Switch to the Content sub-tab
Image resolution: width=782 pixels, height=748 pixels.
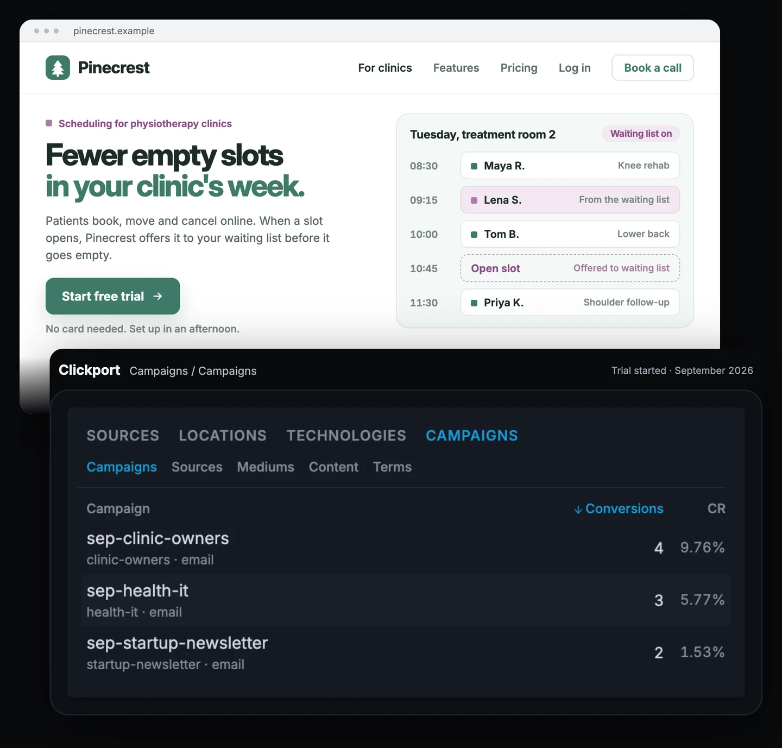333,467
